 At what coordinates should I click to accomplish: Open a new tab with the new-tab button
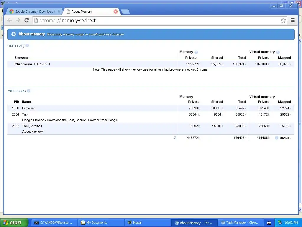point(125,12)
